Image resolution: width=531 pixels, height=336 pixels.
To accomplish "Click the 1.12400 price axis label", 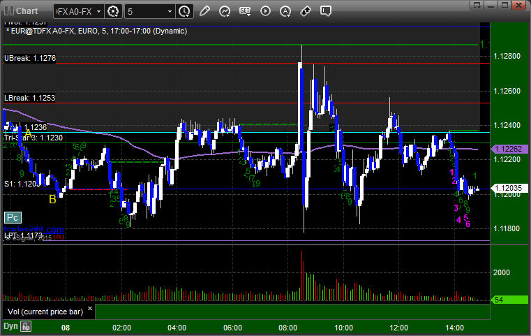I will coord(507,126).
